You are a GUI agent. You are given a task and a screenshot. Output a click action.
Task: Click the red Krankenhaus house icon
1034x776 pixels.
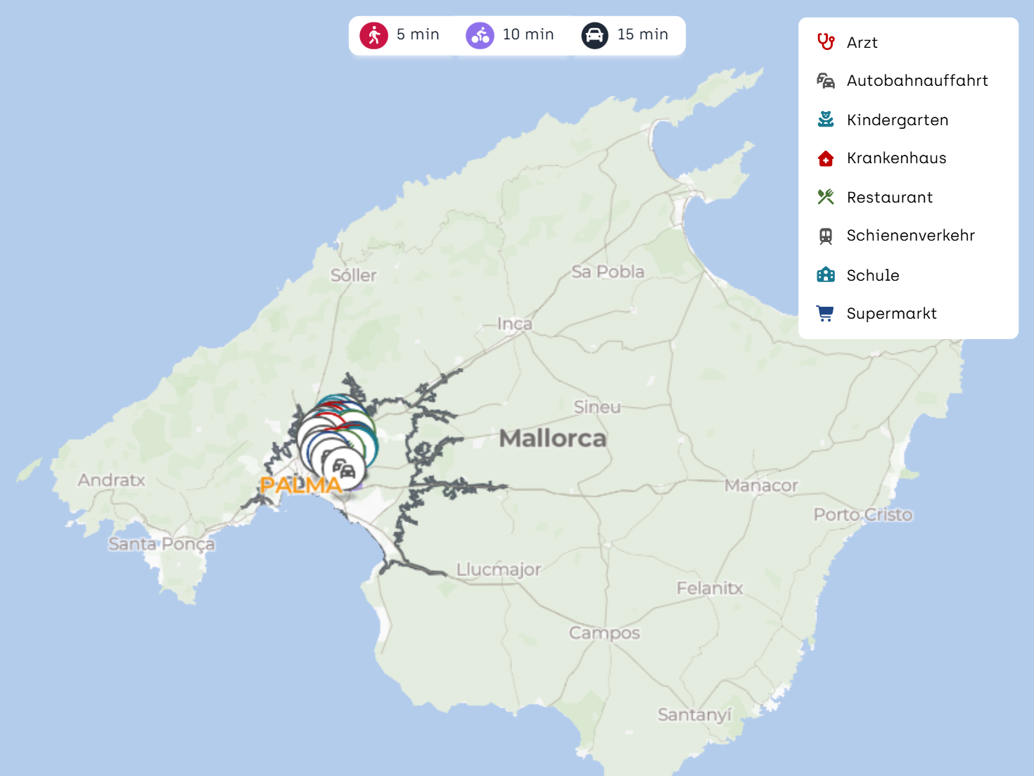[826, 158]
